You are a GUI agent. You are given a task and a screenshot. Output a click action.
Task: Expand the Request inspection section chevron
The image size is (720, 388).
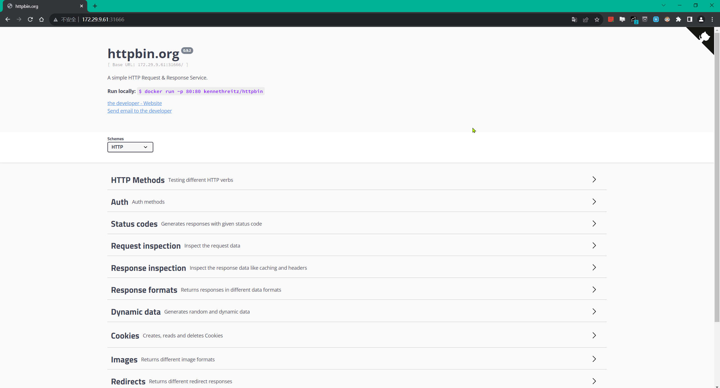(x=594, y=245)
